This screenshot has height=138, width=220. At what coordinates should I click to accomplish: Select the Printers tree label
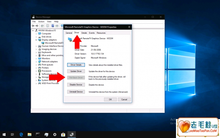click(45, 68)
